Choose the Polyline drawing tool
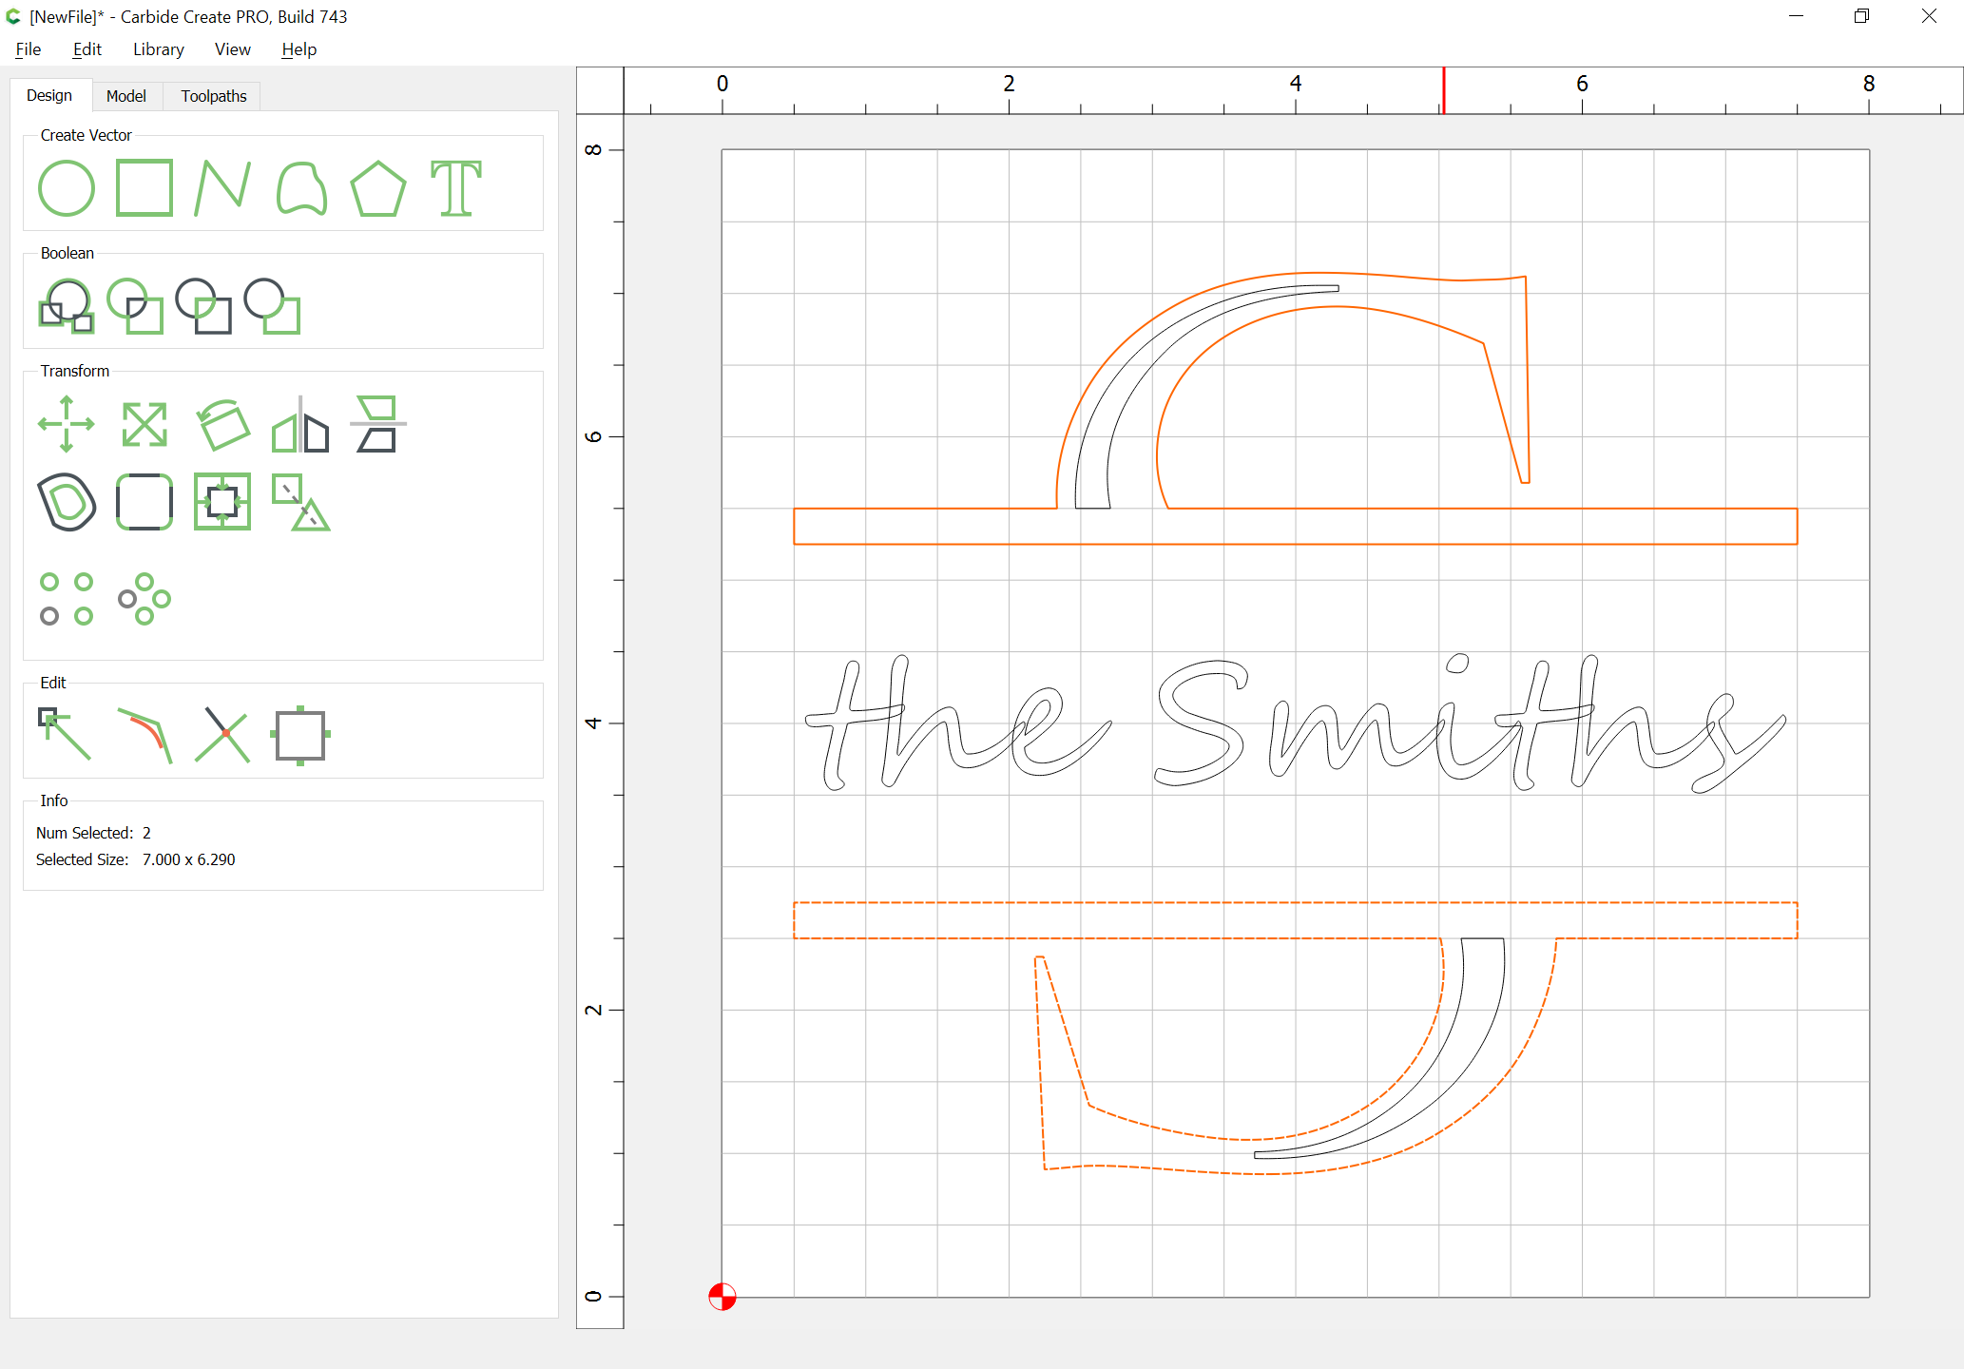Viewport: 1964px width, 1369px height. click(x=222, y=188)
